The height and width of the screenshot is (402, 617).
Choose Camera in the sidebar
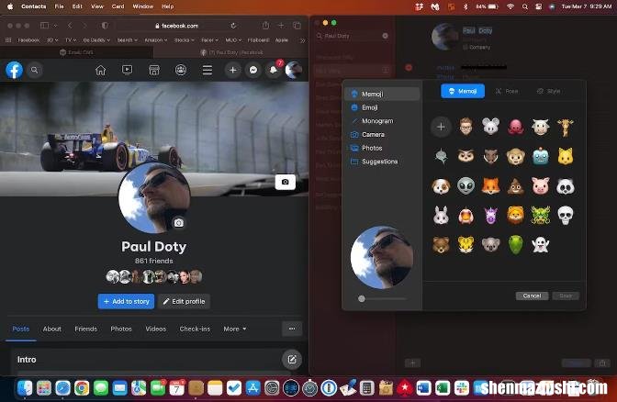click(x=382, y=135)
